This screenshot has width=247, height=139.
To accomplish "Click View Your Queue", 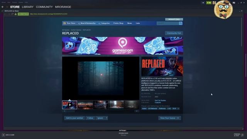I will point(170,118).
